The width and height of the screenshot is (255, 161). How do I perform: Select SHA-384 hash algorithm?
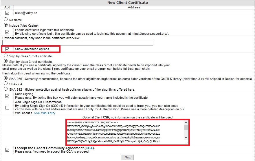5,84
